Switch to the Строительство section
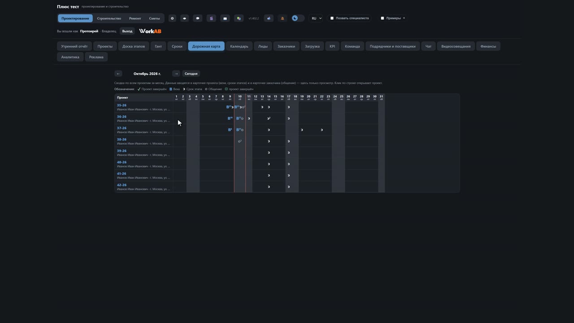Viewport: 574px width, 323px height. [109, 18]
